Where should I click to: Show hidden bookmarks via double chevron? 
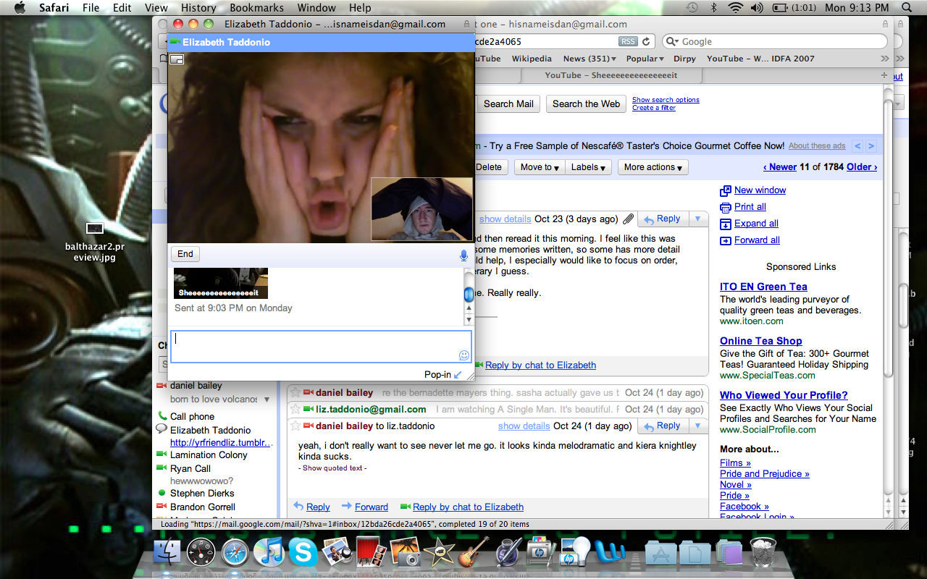[884, 59]
